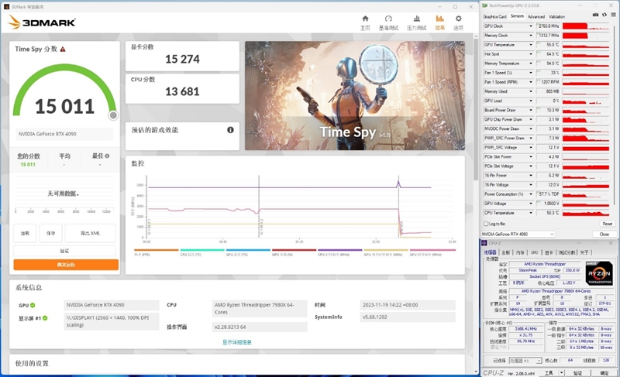This screenshot has width=620, height=377.
Task: Open the 内存 (Memory) tab in CPU-Z
Action: click(x=520, y=252)
